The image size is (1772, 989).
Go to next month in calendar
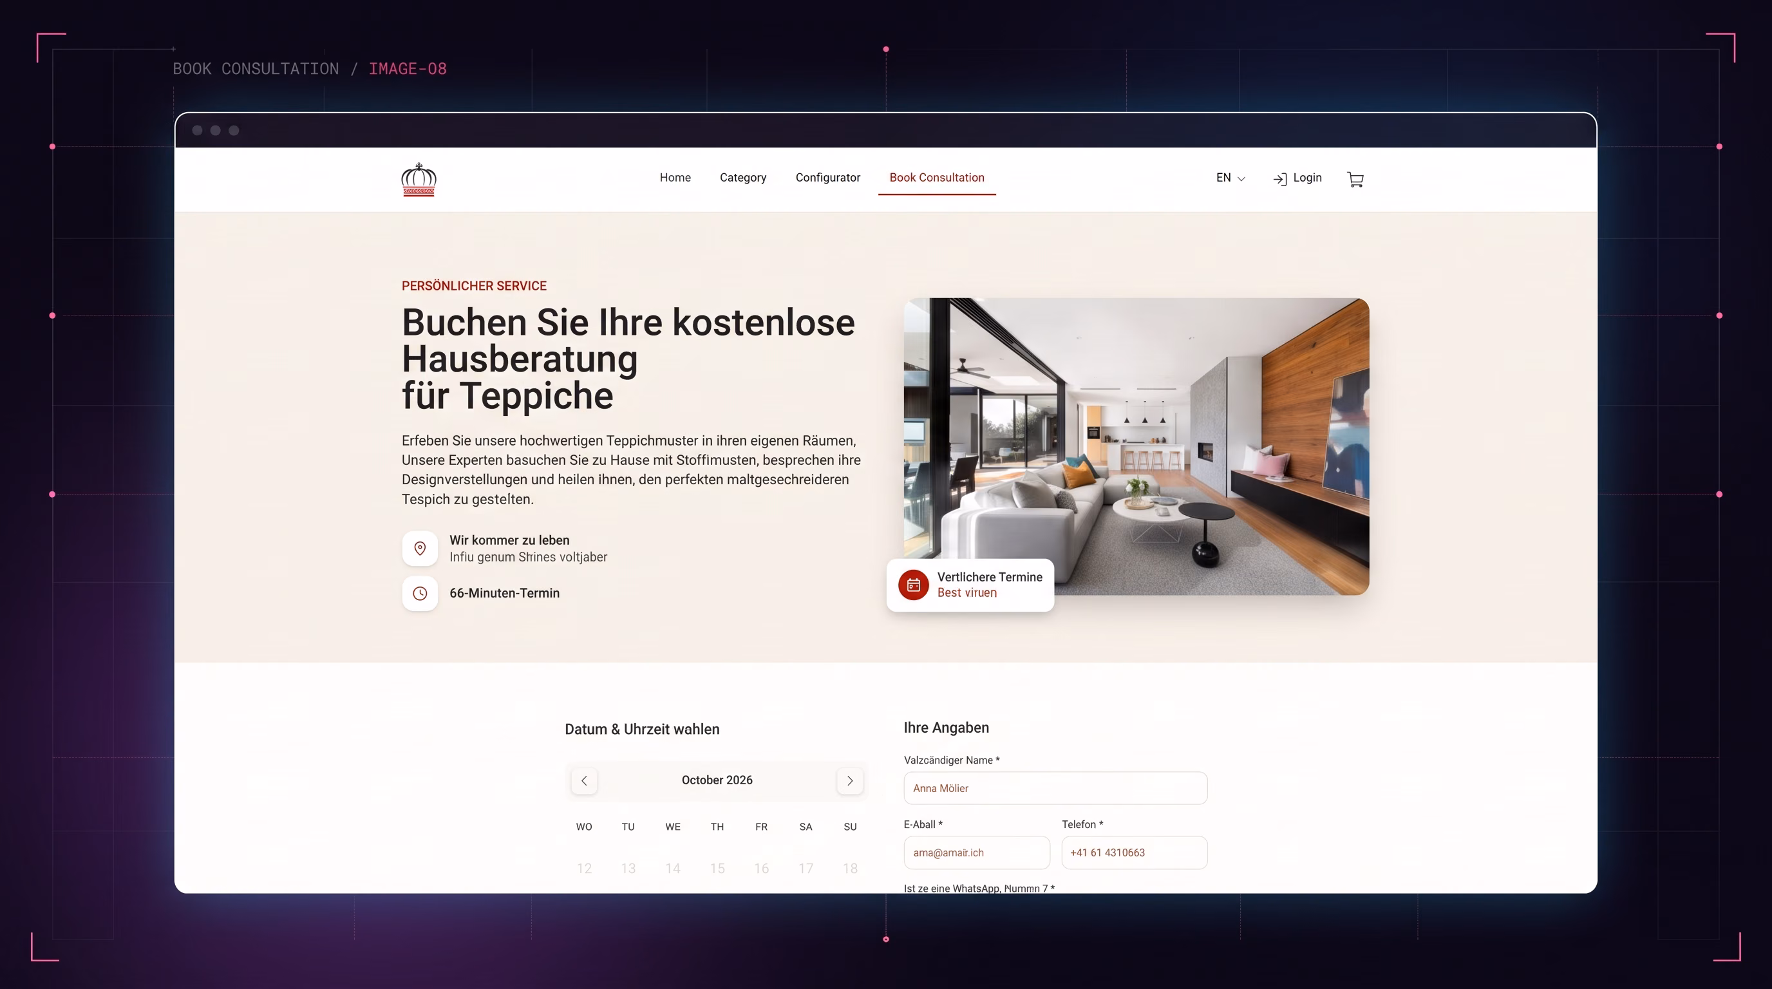849,780
